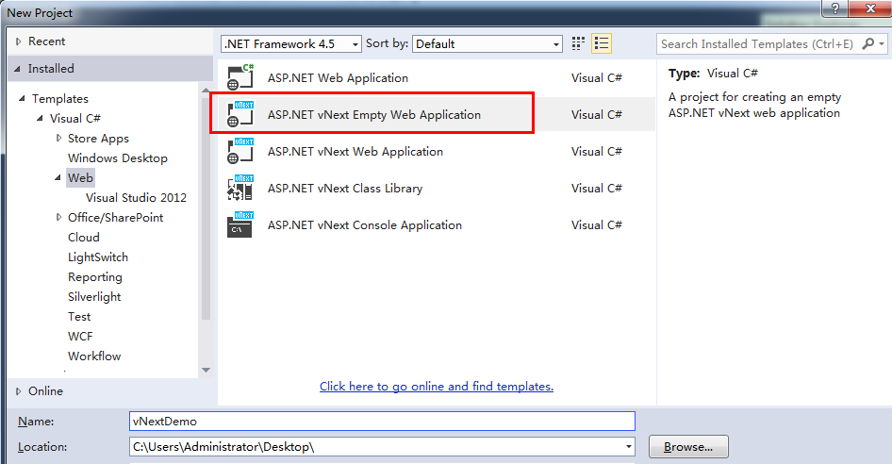892x464 pixels.
Task: Select the Web category label
Action: coord(80,177)
